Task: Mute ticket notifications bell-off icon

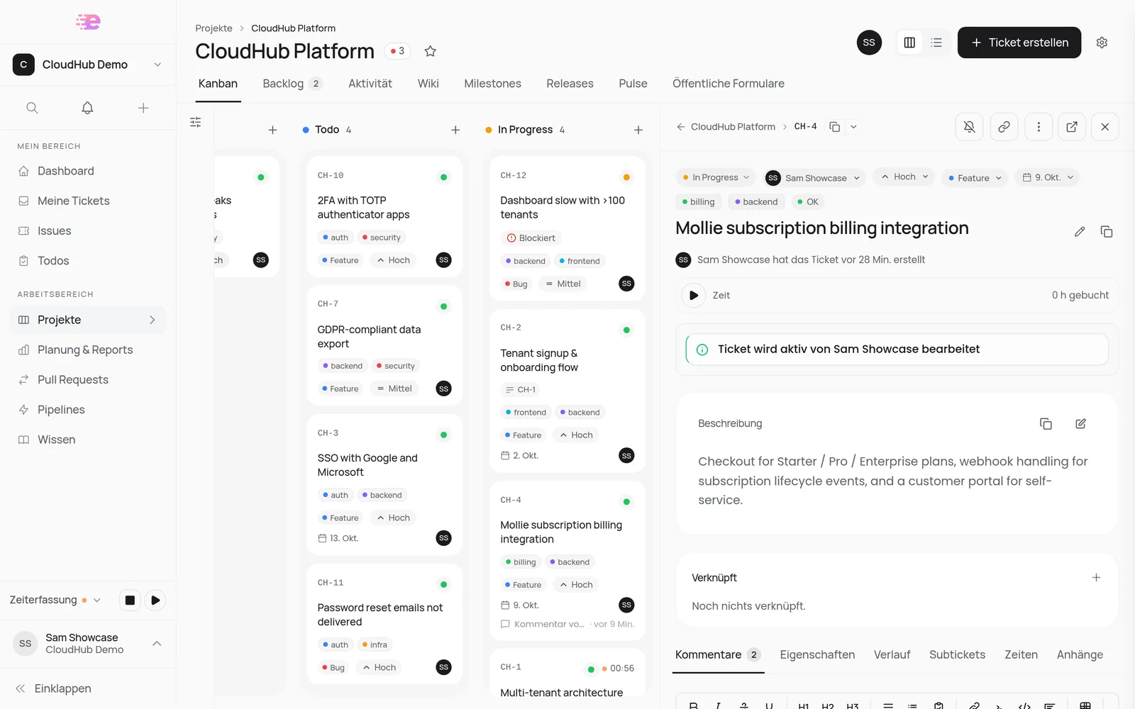Action: point(969,127)
